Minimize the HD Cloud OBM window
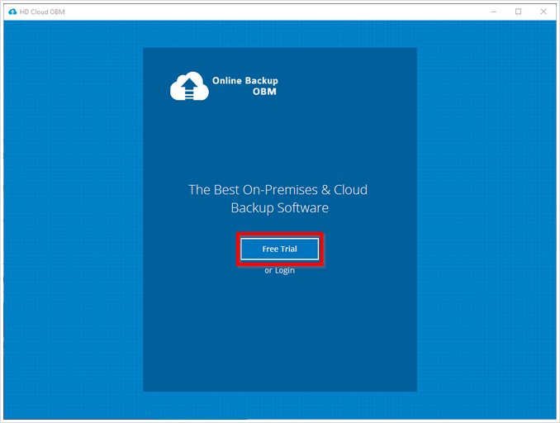The height and width of the screenshot is (423, 560). pos(494,12)
